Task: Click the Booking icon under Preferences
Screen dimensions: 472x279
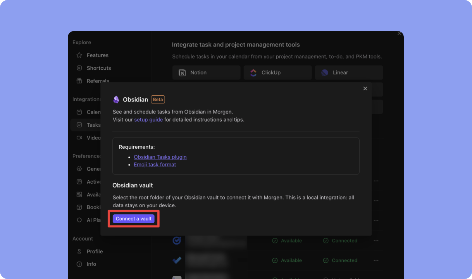Action: 79,207
